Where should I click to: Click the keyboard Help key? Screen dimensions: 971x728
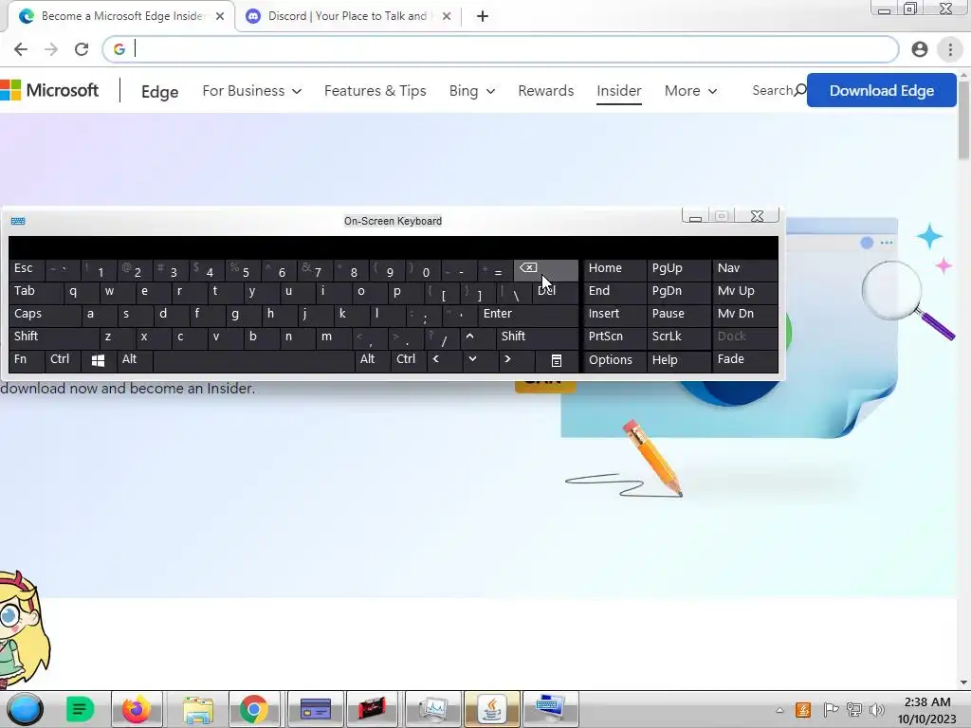click(679, 360)
